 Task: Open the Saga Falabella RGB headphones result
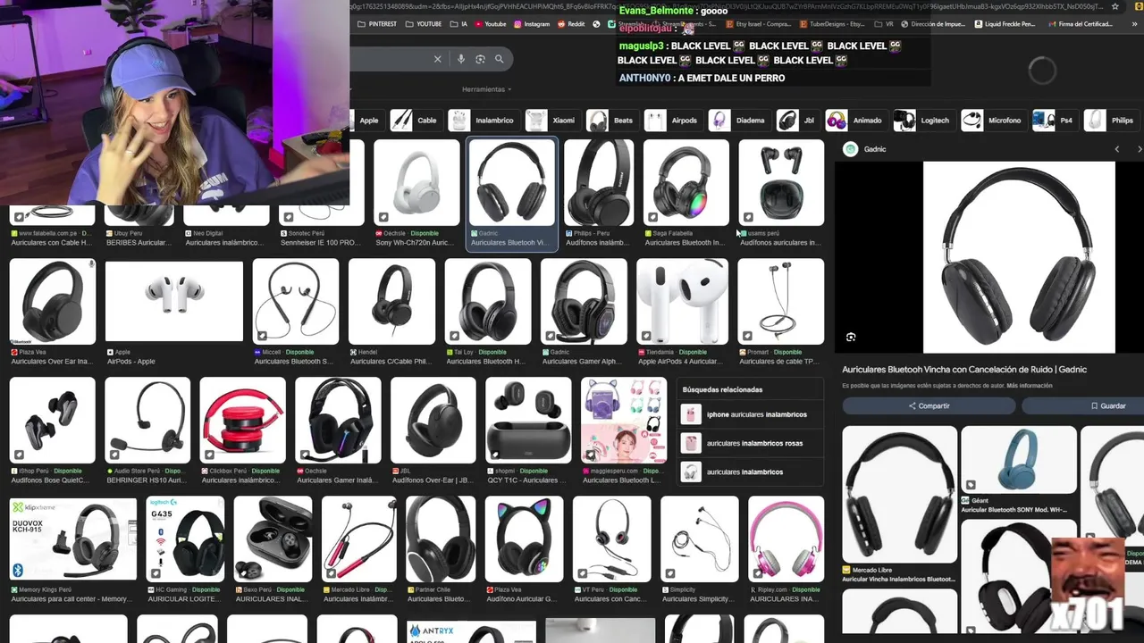point(686,183)
